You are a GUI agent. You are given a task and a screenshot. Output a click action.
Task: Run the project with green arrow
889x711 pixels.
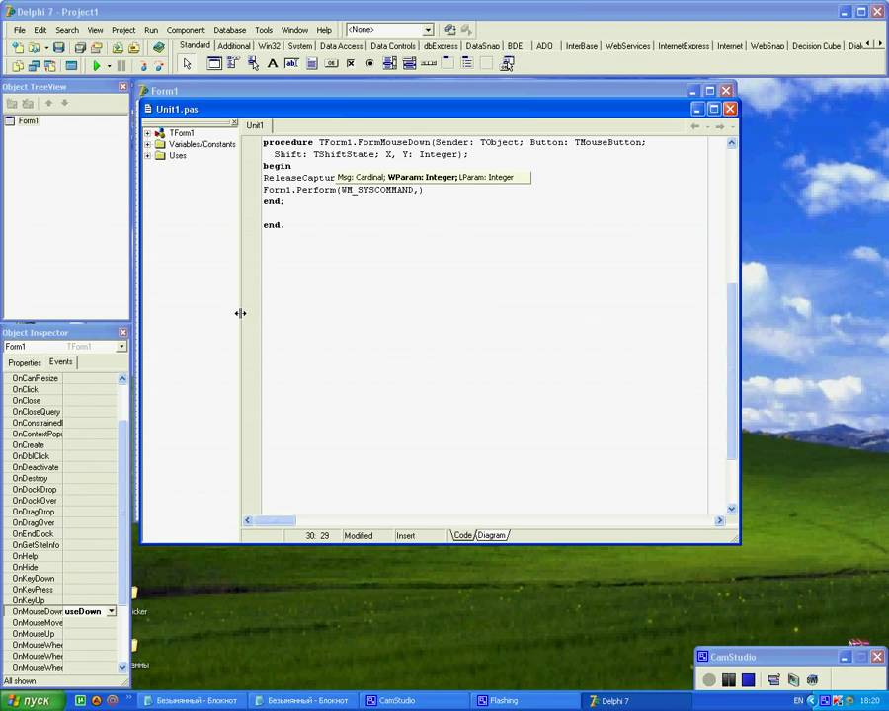(x=97, y=66)
